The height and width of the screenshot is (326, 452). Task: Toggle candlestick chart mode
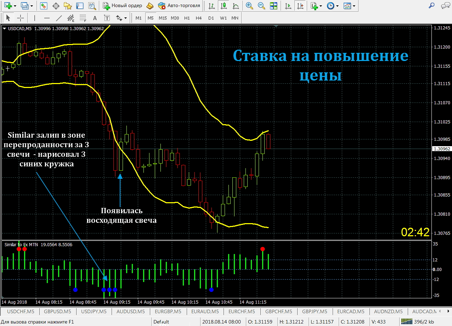point(224,6)
